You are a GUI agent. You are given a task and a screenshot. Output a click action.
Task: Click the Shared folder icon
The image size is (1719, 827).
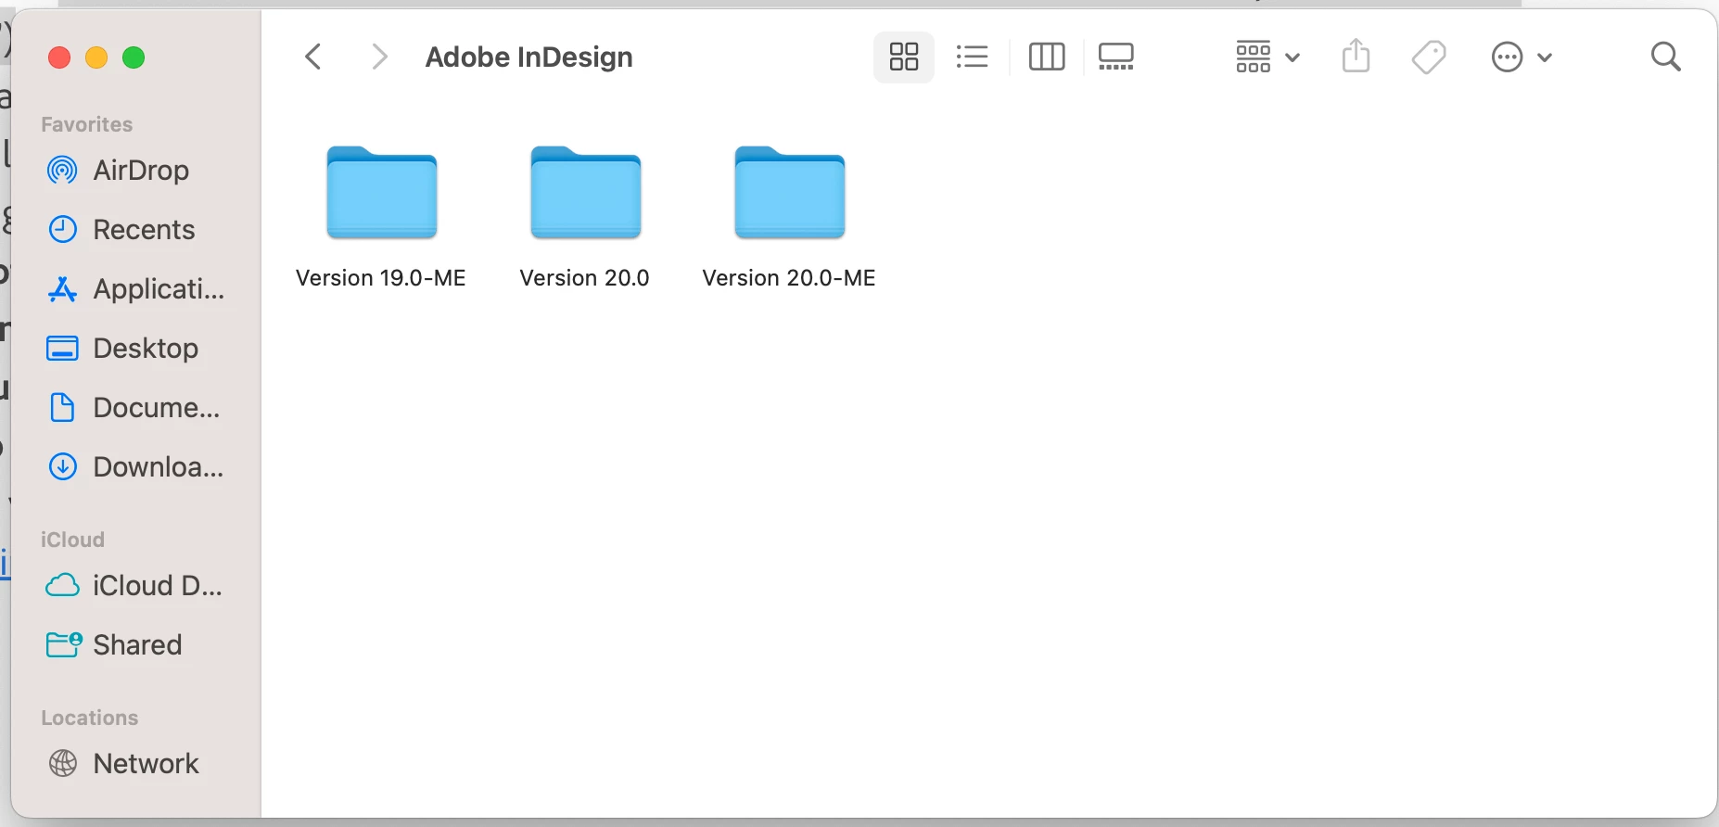point(64,644)
